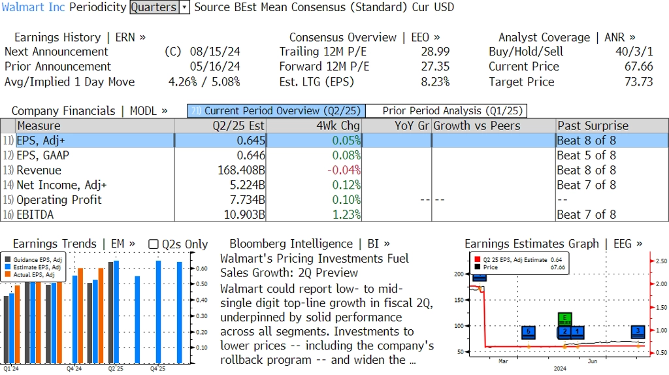Open Company Financials MODL link
669x375 pixels.
(89, 111)
